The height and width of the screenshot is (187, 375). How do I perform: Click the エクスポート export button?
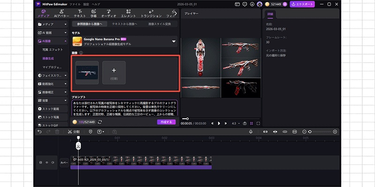point(302,4)
